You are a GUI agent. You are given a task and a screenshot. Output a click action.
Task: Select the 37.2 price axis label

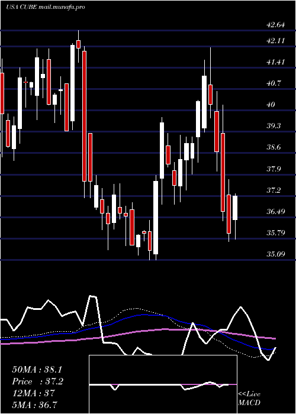[274, 190]
